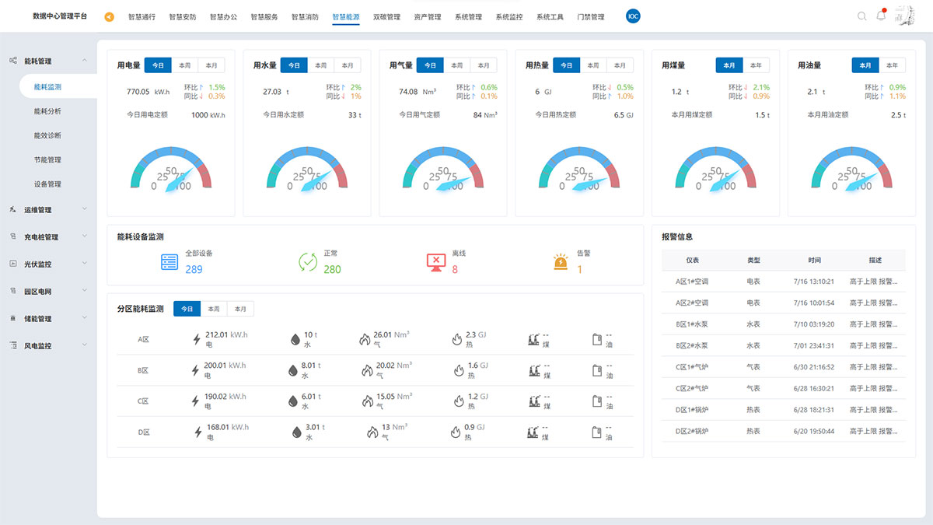Click the orange alarm siren icon

tap(561, 263)
